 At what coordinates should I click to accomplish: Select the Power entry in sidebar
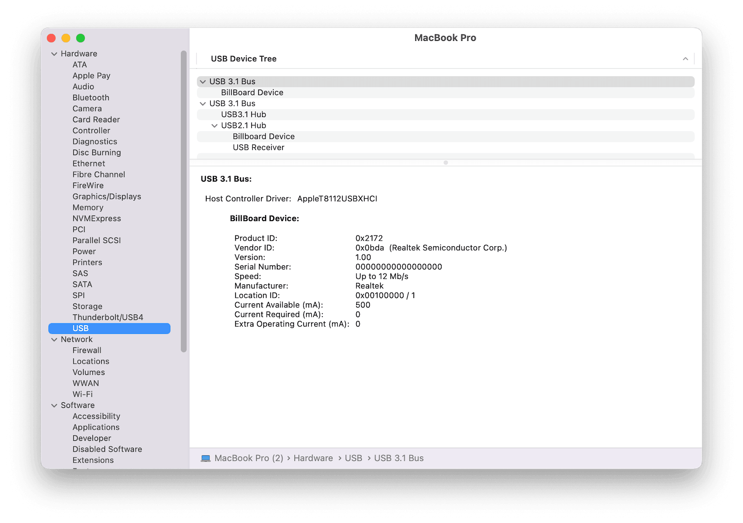click(x=84, y=251)
